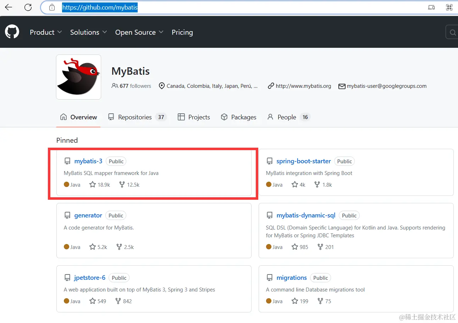The height and width of the screenshot is (323, 458).
Task: Click 2.5k forks count on generator
Action: tap(129, 247)
